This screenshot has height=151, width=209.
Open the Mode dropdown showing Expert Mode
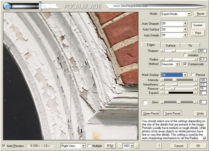176,14
